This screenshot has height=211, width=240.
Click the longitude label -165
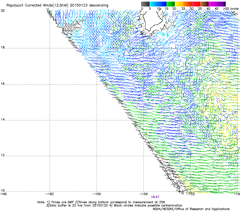3,194
